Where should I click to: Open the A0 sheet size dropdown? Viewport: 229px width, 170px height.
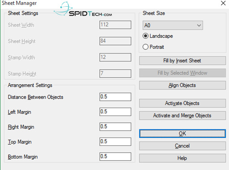coord(173,25)
